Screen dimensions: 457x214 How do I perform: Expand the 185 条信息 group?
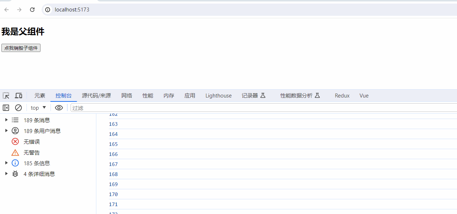[6, 163]
